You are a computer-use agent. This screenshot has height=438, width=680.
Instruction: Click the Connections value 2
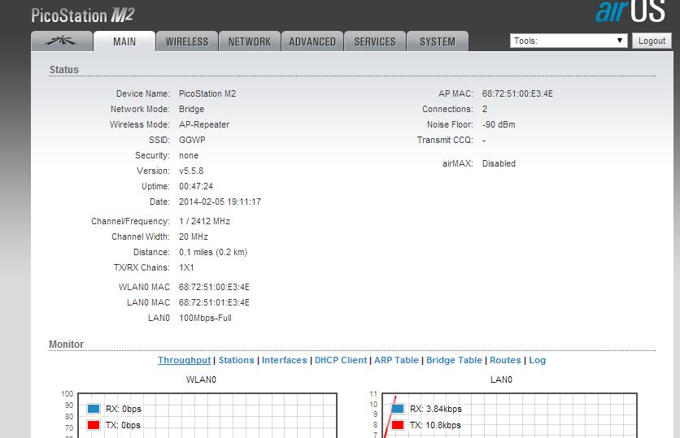485,109
